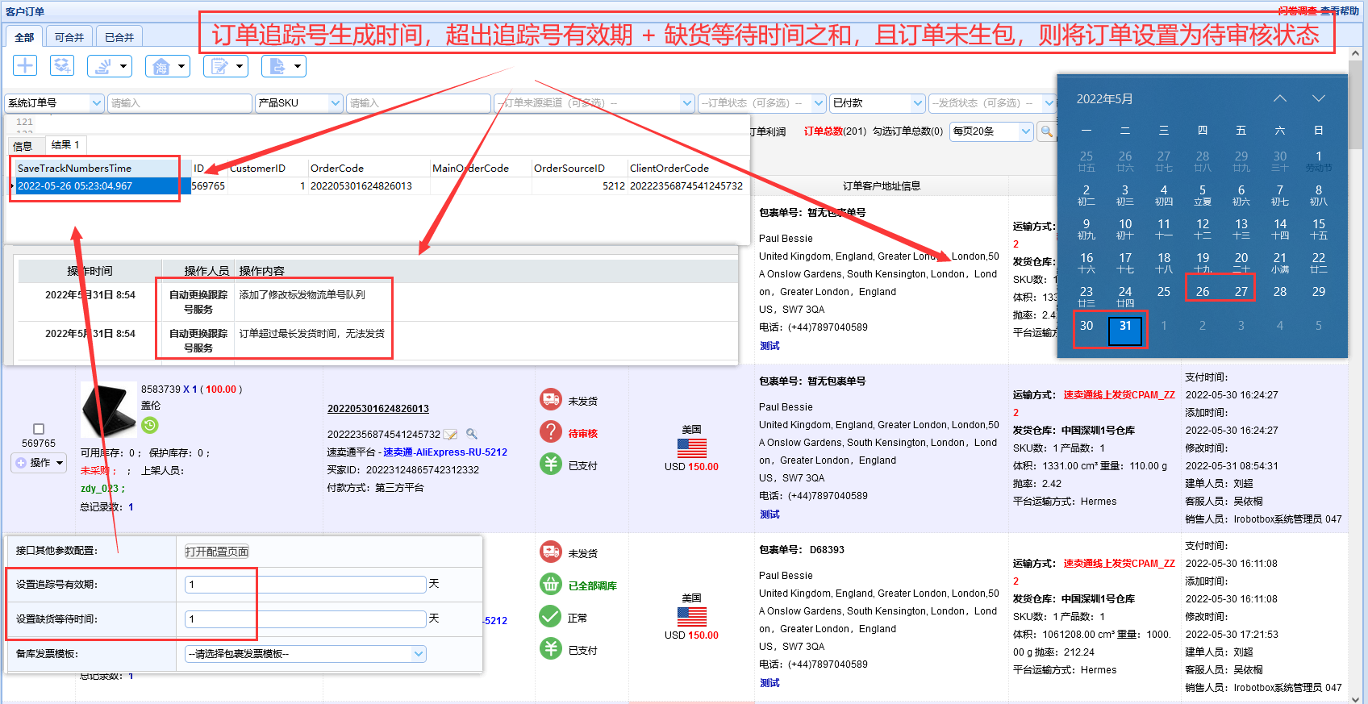Open the 产品SKU filter dropdown
Image resolution: width=1368 pixels, height=704 pixels.
coord(299,103)
